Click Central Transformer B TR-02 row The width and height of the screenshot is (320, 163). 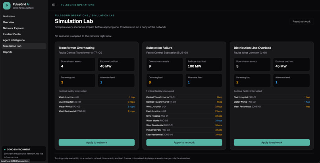184,102
